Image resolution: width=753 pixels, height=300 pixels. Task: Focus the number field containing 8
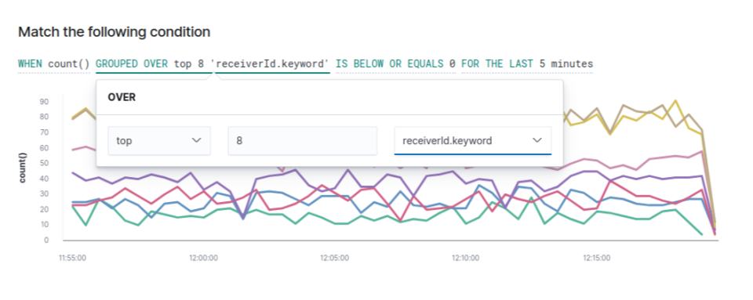(x=303, y=141)
